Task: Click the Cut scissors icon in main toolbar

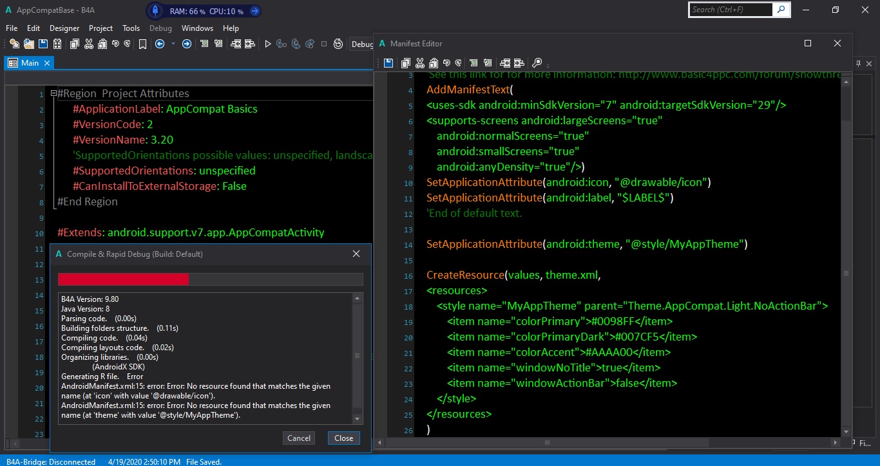Action: click(89, 44)
